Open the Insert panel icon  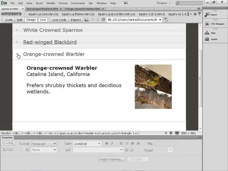[x=207, y=15]
